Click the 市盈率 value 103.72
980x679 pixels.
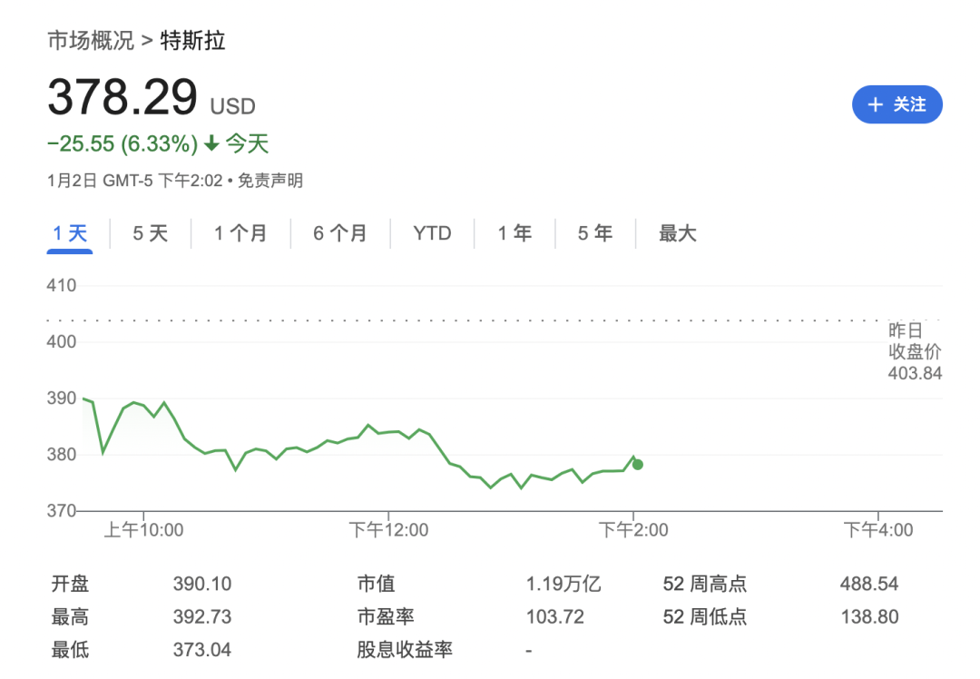555,617
